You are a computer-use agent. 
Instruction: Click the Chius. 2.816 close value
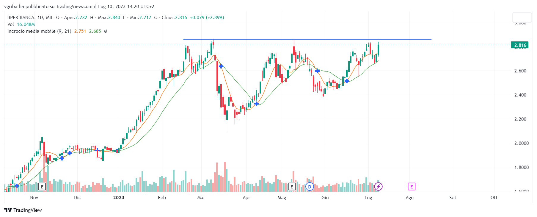point(171,18)
